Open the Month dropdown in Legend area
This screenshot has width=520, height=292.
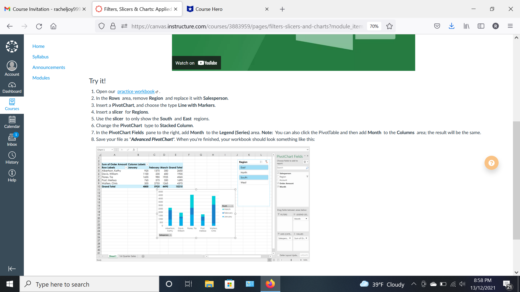pos(306,219)
